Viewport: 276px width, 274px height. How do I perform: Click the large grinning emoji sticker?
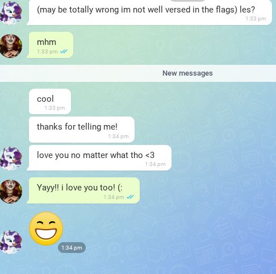[x=46, y=229]
